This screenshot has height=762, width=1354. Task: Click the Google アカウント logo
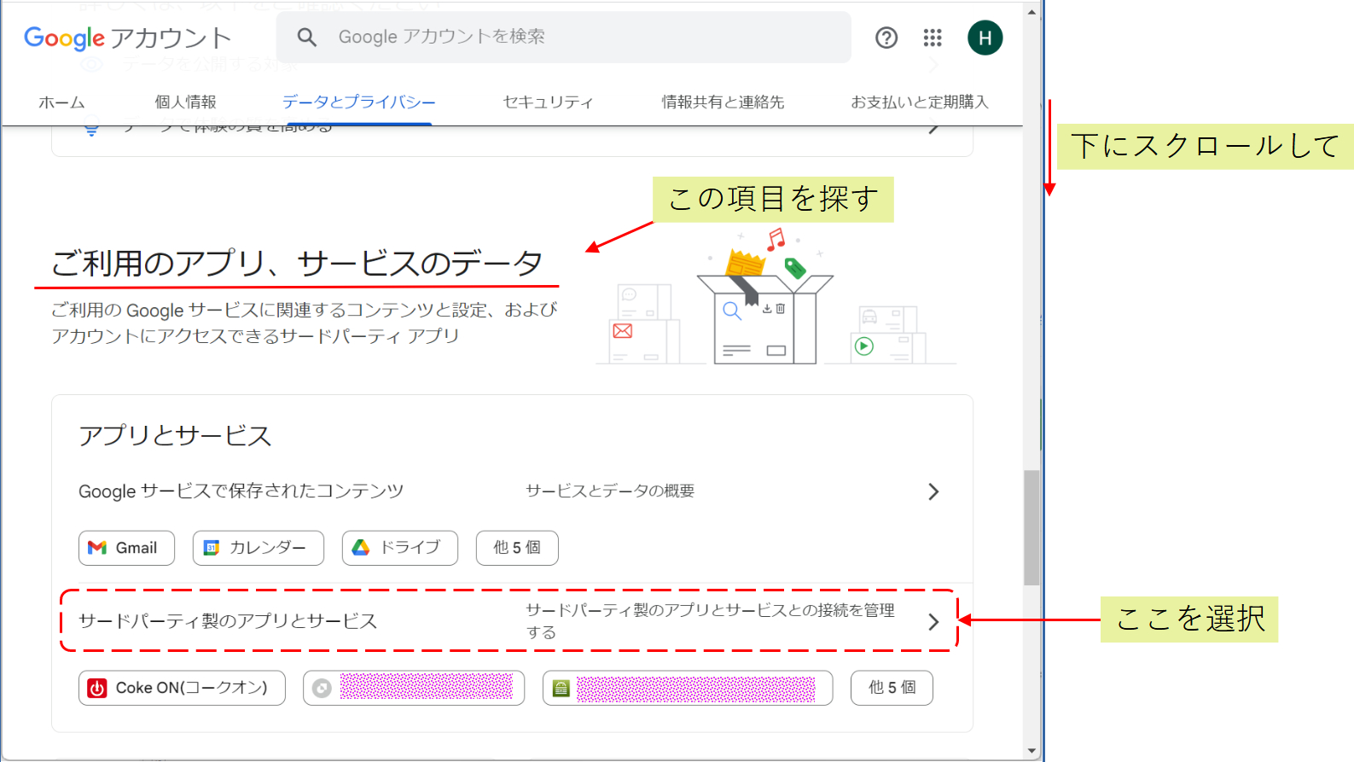point(128,38)
